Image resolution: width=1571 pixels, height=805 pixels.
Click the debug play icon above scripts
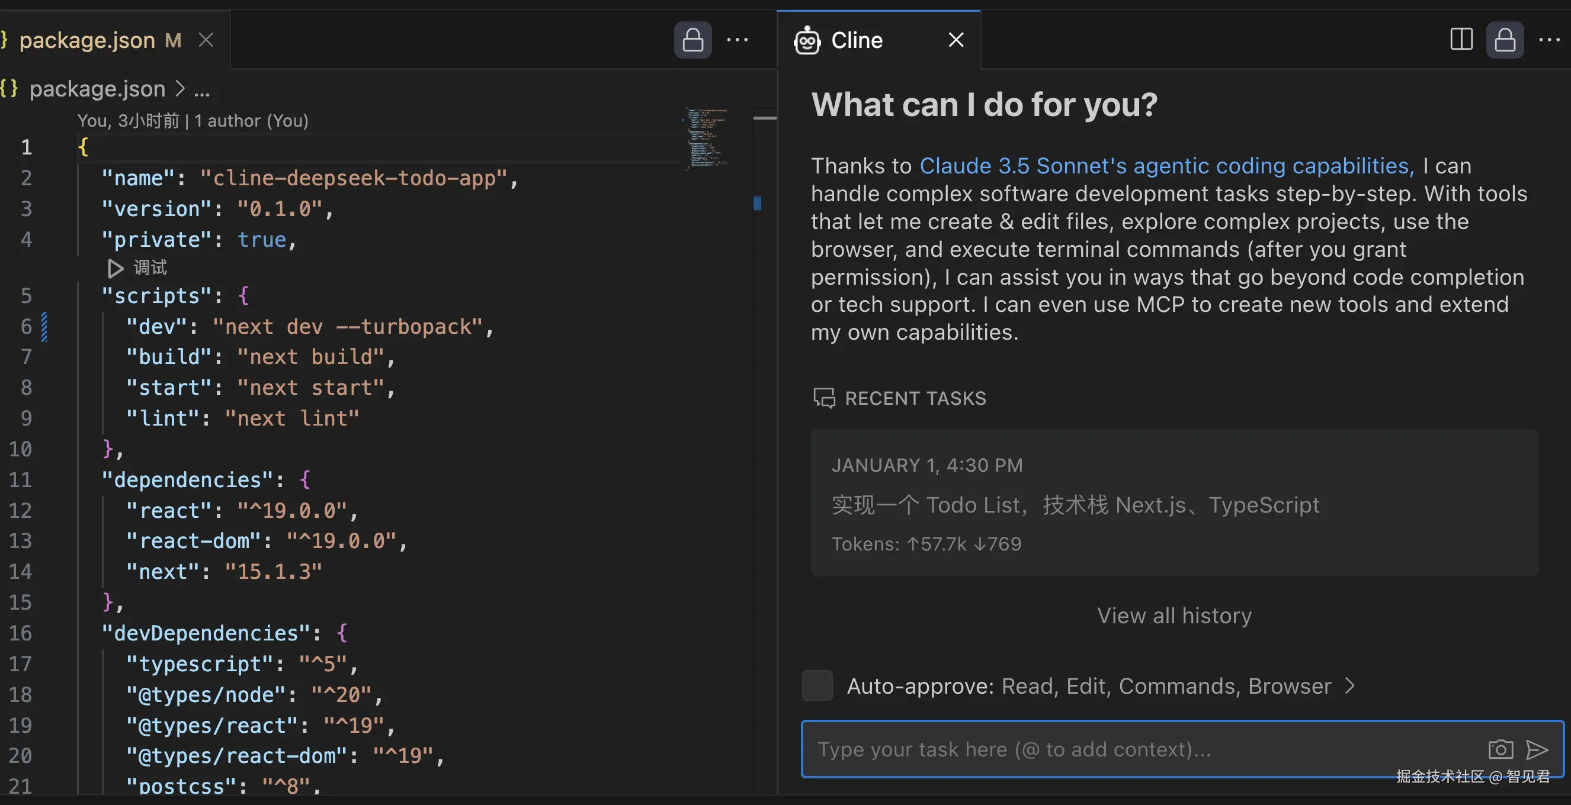click(116, 268)
